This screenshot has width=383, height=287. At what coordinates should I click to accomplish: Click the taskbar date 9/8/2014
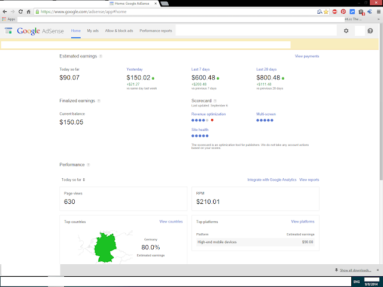[371, 284]
